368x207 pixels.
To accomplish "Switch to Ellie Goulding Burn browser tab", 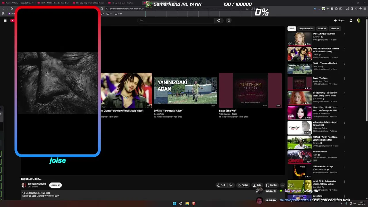I will pos(89,3).
